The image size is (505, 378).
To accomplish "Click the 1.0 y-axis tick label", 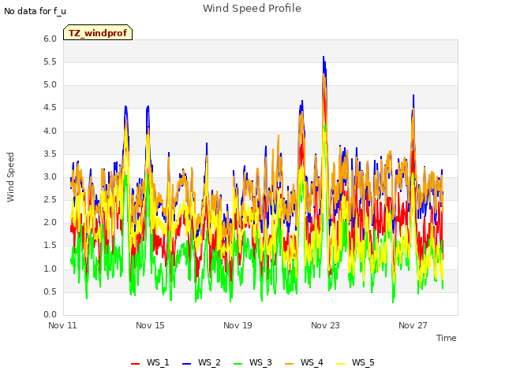I will 50,269.
